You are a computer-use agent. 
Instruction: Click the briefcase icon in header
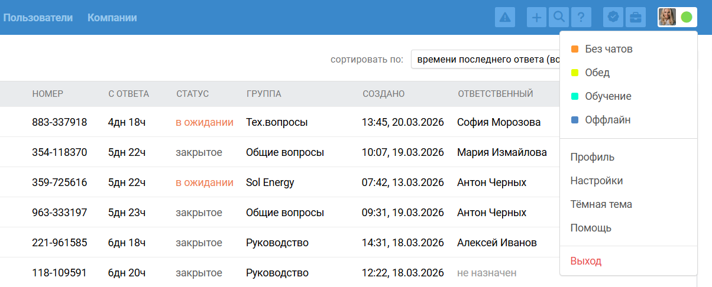click(x=635, y=18)
